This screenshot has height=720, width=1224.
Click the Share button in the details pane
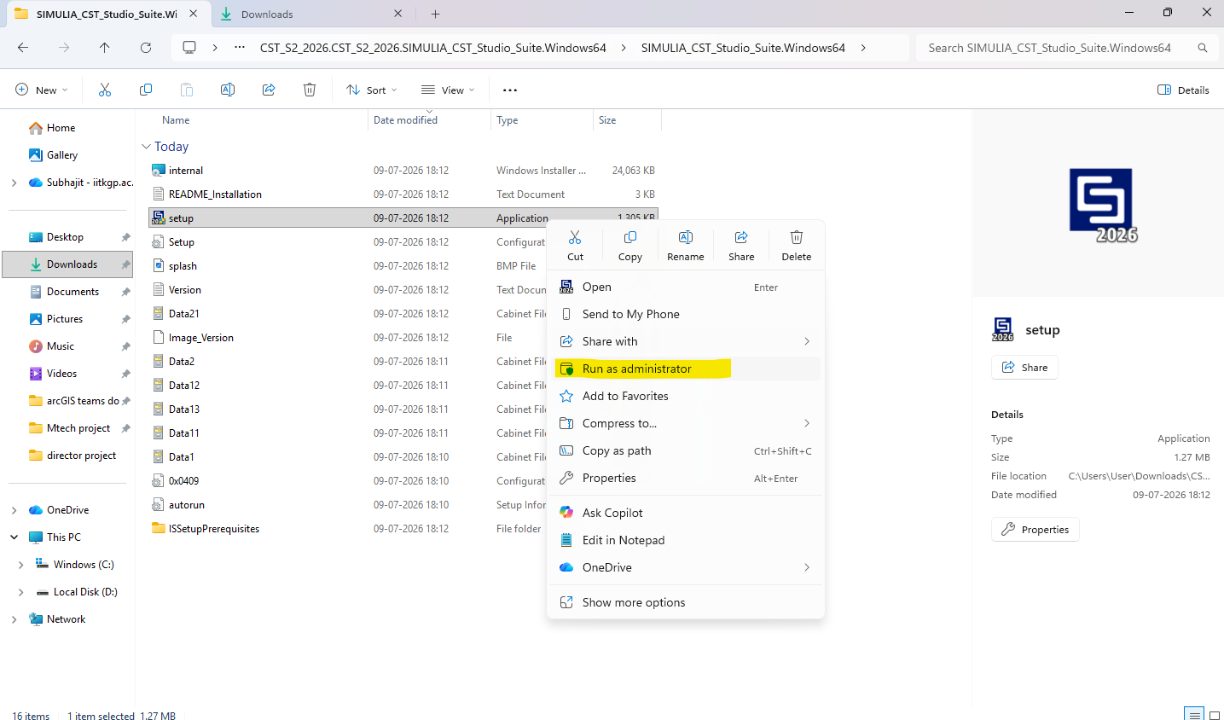(x=1024, y=368)
